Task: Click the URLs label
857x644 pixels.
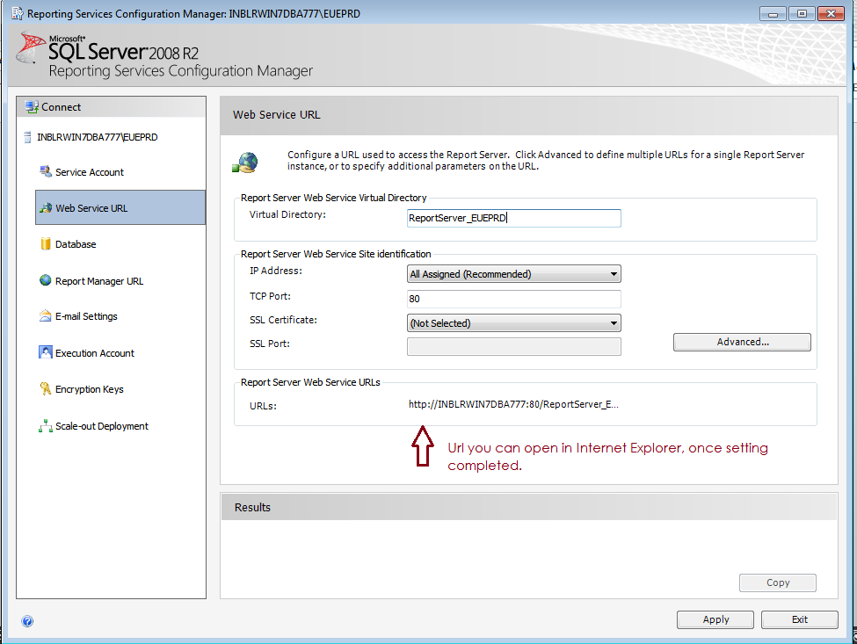Action: pyautogui.click(x=263, y=407)
